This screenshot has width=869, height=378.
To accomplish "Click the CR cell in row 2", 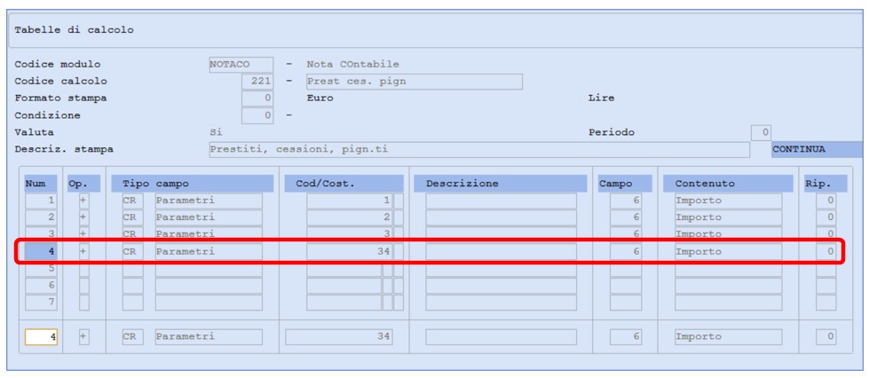I will (132, 217).
